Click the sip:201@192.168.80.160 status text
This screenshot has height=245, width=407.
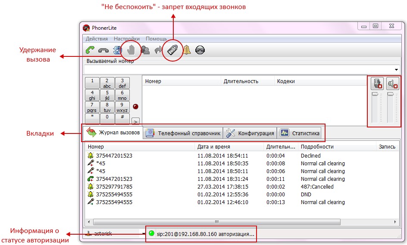click(205, 234)
